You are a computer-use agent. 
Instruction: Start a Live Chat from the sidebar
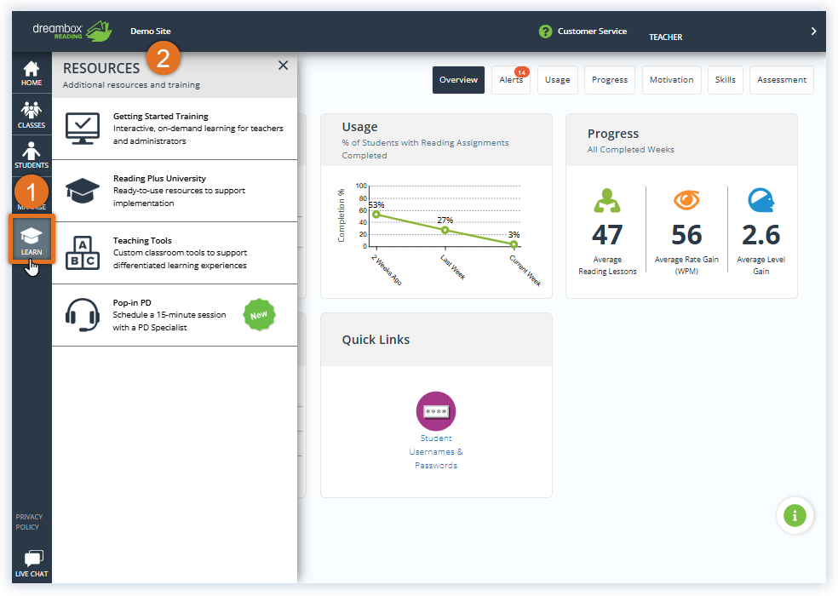coord(31,562)
